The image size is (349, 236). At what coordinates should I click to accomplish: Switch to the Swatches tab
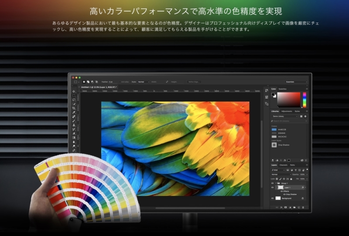pos(282,89)
